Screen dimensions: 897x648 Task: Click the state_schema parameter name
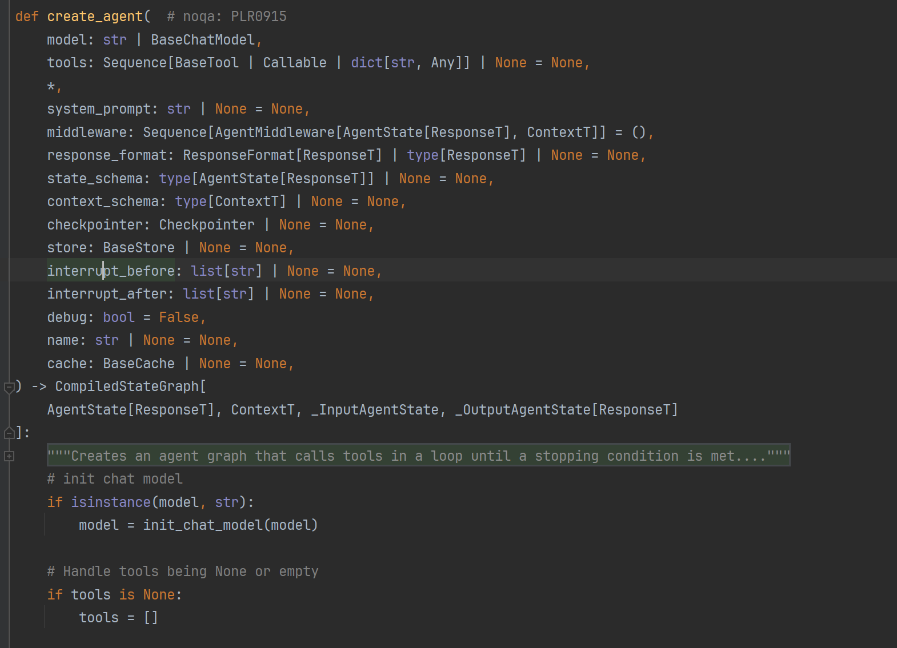click(95, 179)
